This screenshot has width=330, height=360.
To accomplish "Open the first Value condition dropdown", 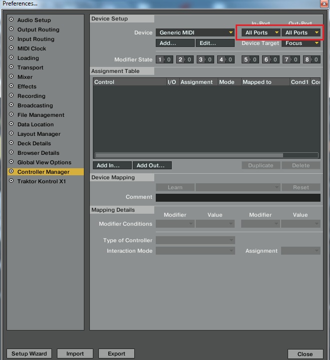I will [215, 224].
